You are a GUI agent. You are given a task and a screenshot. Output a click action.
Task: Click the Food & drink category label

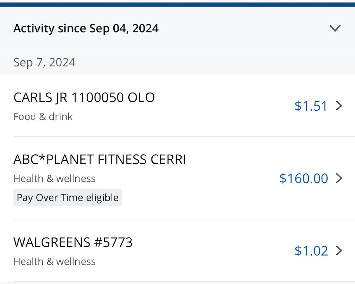(x=43, y=117)
